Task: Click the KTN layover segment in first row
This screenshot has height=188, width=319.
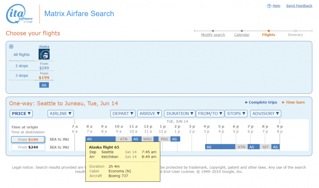Action: [x=124, y=139]
